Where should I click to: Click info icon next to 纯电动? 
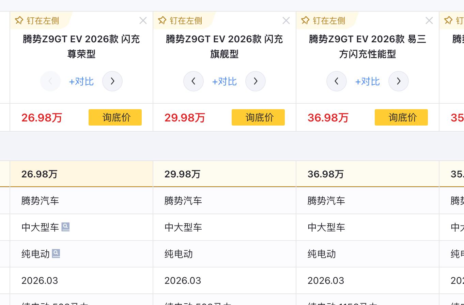(56, 253)
